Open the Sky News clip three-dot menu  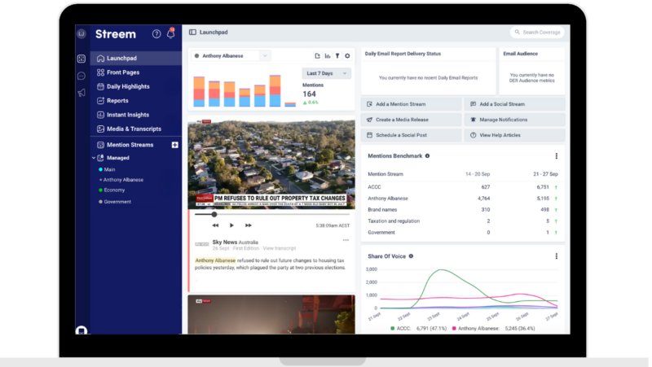(x=346, y=240)
